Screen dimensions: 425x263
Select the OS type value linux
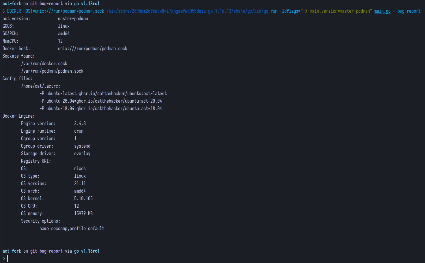click(x=80, y=176)
